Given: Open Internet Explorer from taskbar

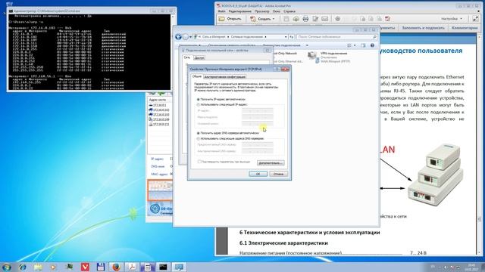Looking at the screenshot, I should pos(22,267).
